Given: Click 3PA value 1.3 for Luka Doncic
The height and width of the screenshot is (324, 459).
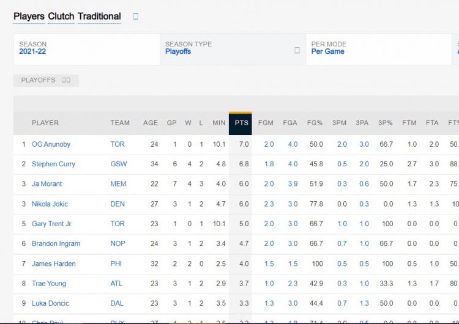Looking at the screenshot, I should click(364, 303).
